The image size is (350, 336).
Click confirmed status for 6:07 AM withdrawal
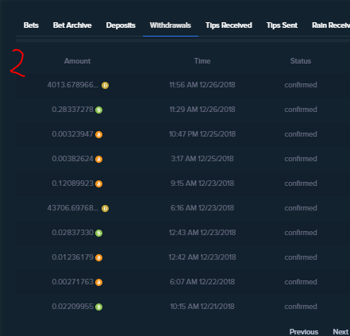click(x=301, y=282)
